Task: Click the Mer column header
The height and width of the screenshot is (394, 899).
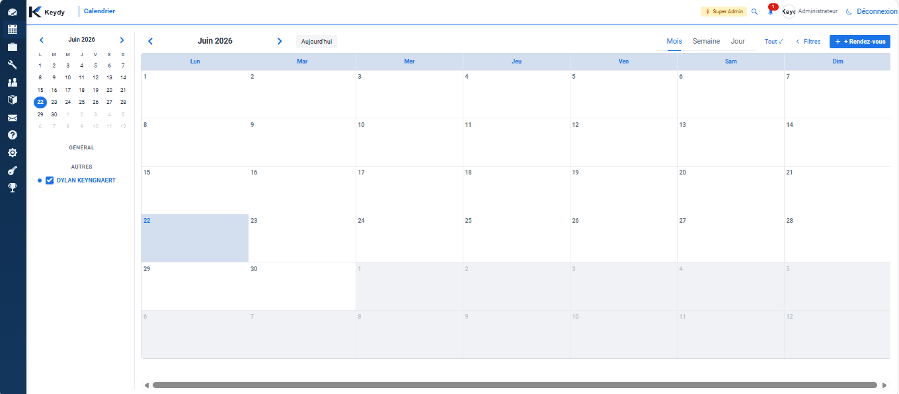Action: click(409, 61)
